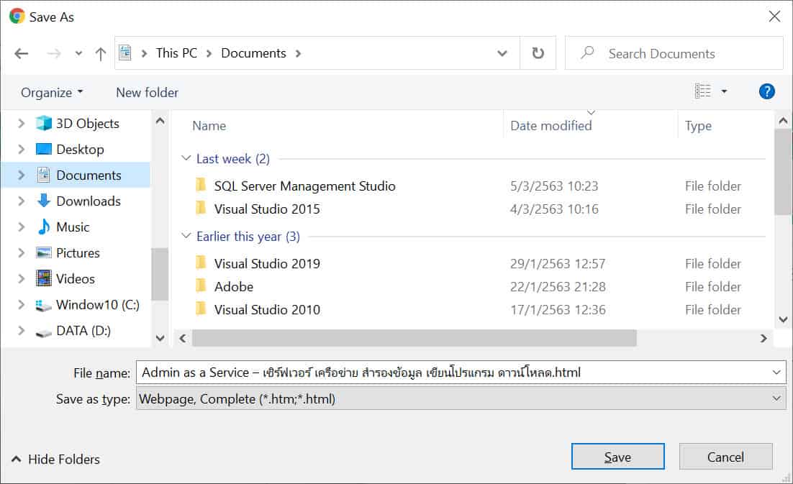Click the file list vertical scrollbar thumb
The width and height of the screenshot is (793, 484).
tap(783, 172)
